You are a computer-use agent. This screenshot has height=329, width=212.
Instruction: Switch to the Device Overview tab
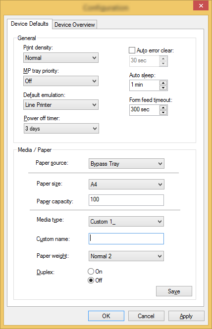75,25
